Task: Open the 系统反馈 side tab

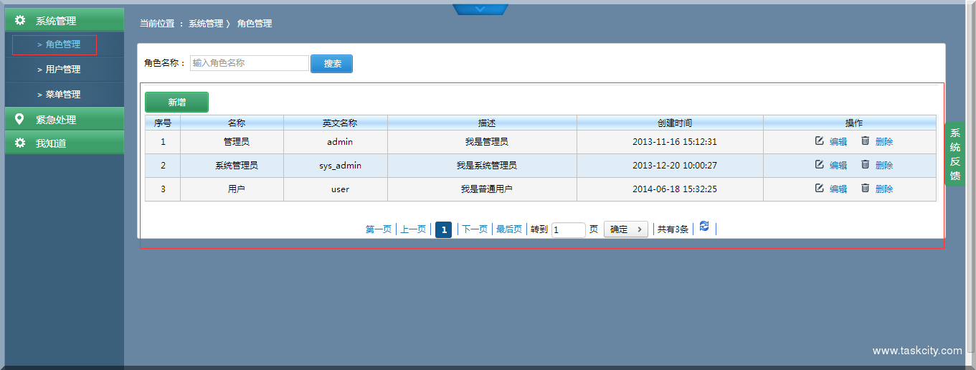Action: tap(954, 154)
